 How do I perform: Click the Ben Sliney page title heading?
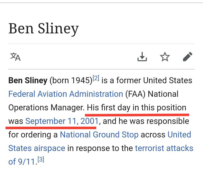point(43,29)
